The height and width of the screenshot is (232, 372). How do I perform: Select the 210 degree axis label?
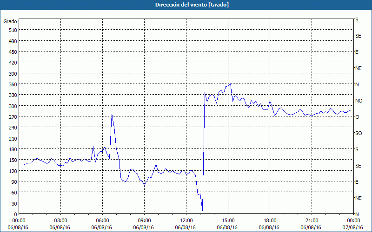click(13, 138)
